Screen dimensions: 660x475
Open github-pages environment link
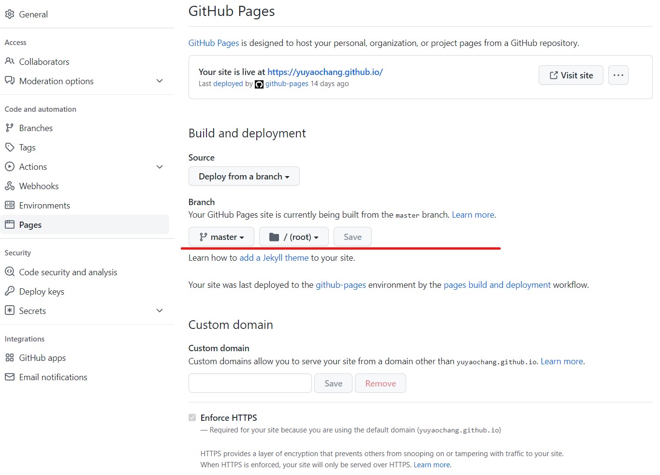click(x=341, y=284)
